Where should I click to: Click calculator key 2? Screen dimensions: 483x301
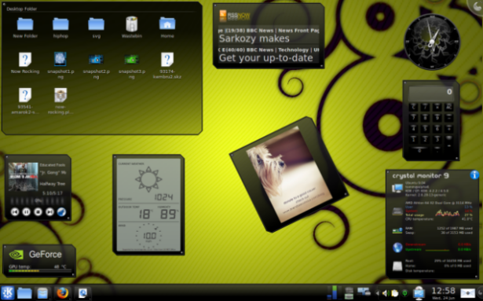[426, 139]
